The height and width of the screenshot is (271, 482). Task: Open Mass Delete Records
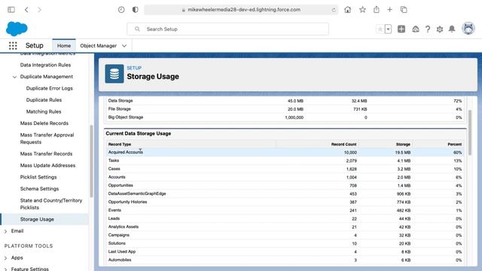tap(44, 123)
